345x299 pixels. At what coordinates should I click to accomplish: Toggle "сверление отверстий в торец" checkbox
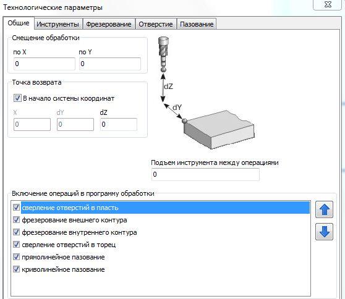(x=16, y=244)
